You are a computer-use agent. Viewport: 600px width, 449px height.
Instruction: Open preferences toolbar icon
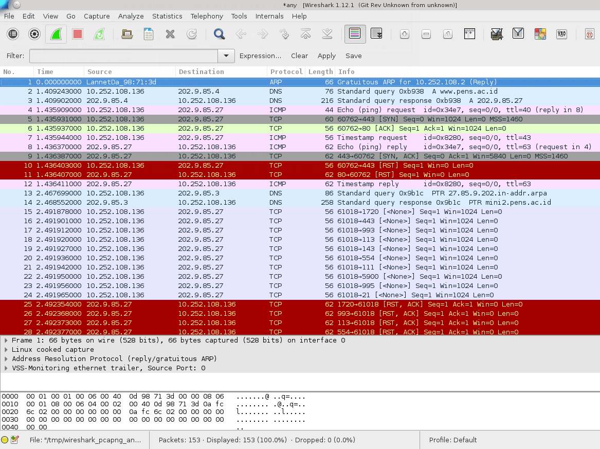click(561, 34)
